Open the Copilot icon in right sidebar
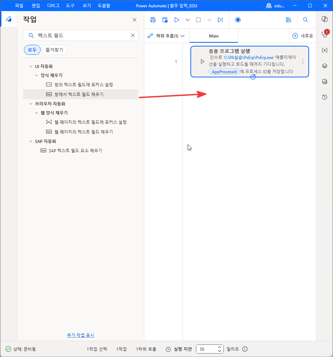 325,19
